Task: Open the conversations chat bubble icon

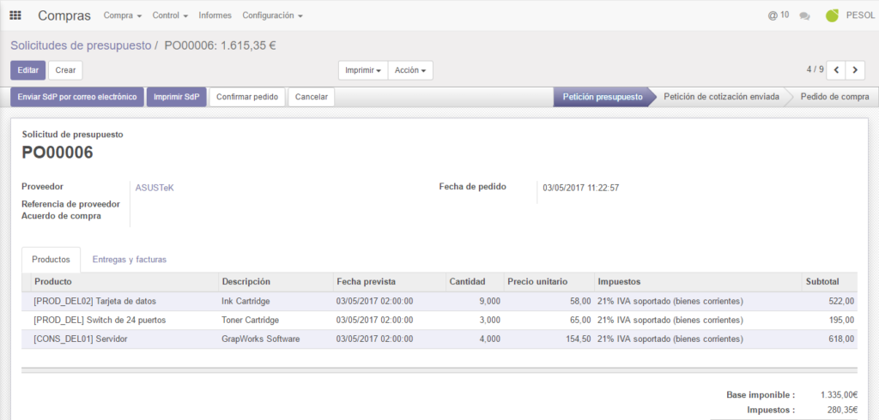Action: click(804, 16)
